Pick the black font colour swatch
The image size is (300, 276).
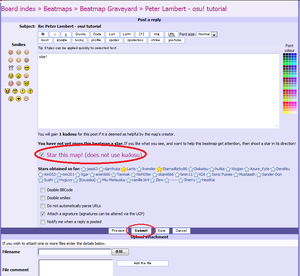click(x=284, y=54)
